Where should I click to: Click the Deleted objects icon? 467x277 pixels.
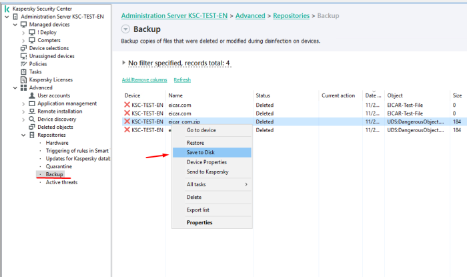tap(31, 127)
